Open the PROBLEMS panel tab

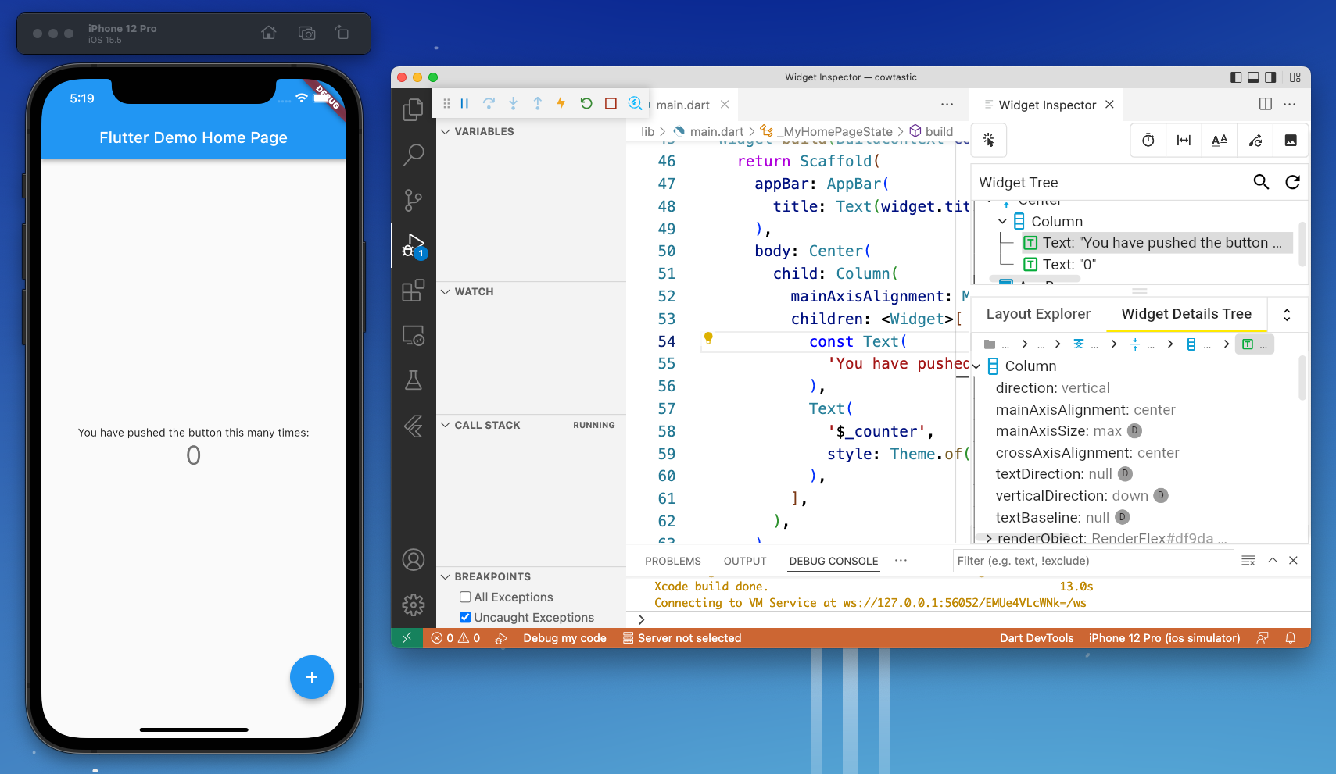(x=673, y=561)
